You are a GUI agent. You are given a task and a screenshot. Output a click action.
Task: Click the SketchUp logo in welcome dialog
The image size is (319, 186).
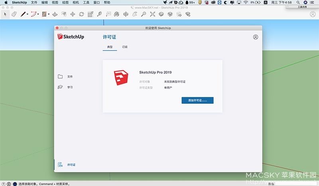tap(71, 37)
